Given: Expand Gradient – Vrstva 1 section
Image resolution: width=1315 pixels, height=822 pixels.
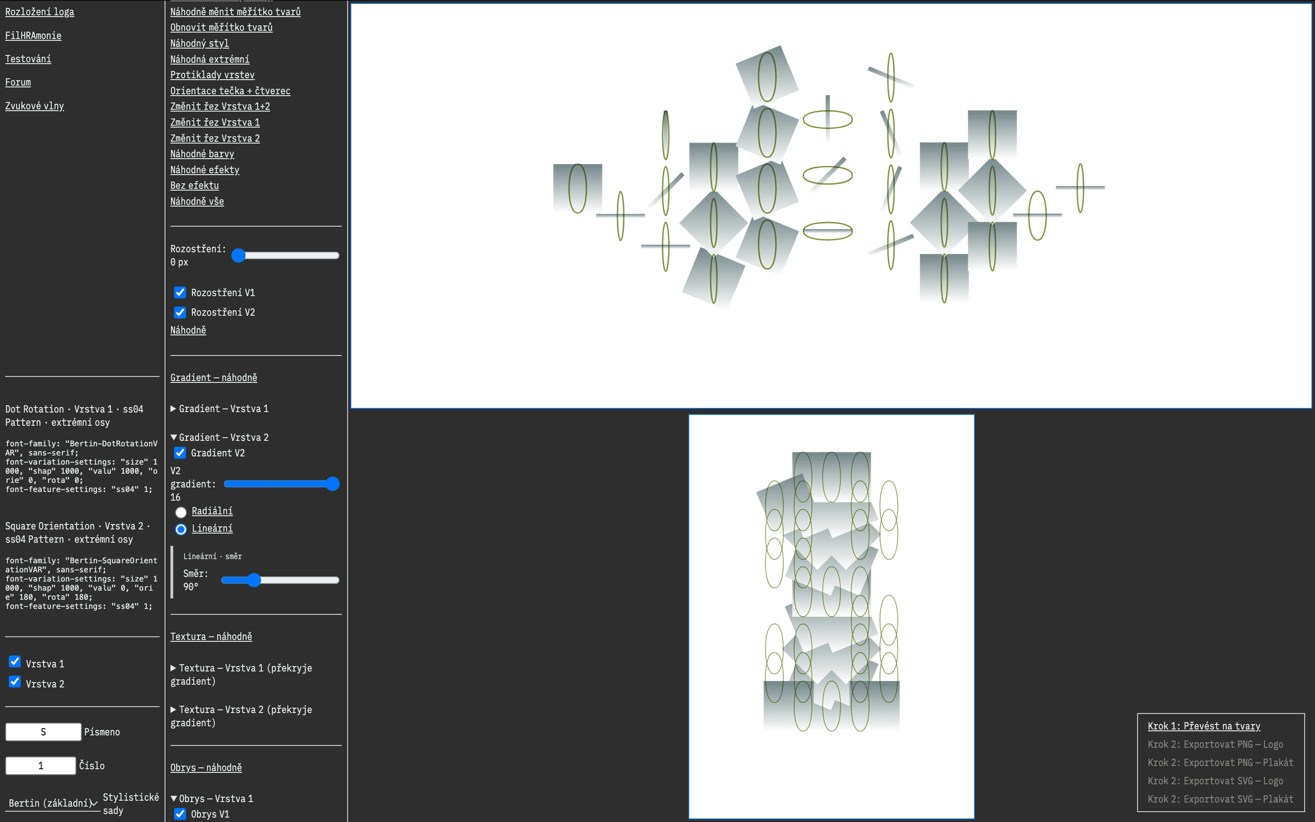Looking at the screenshot, I should click(x=220, y=408).
